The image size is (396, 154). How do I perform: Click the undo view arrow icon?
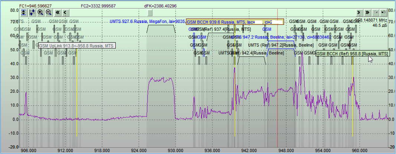(383, 12)
